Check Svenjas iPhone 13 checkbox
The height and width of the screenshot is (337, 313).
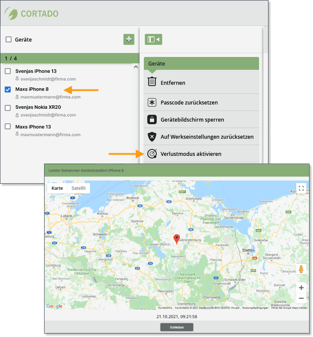click(x=8, y=71)
